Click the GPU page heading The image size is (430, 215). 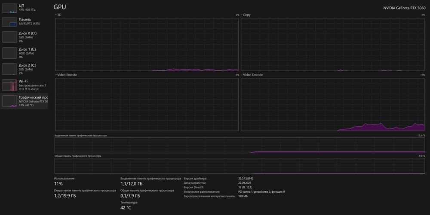60,7
